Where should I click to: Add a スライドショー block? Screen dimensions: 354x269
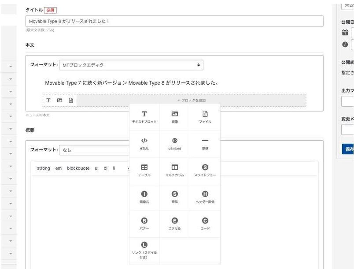[205, 171]
